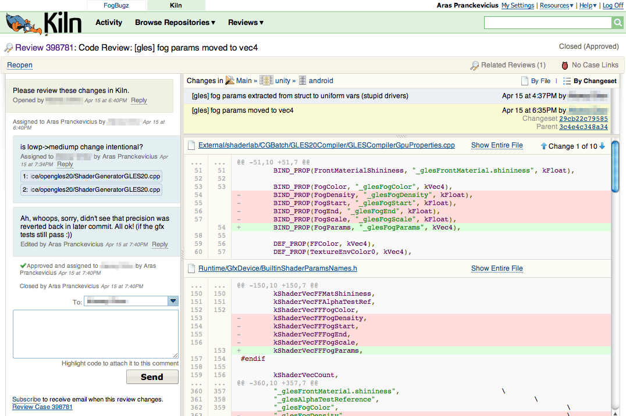The height and width of the screenshot is (416, 626).
Task: Click the file icon beside BuiltinShaderParamsNames.h
Action: [192, 268]
